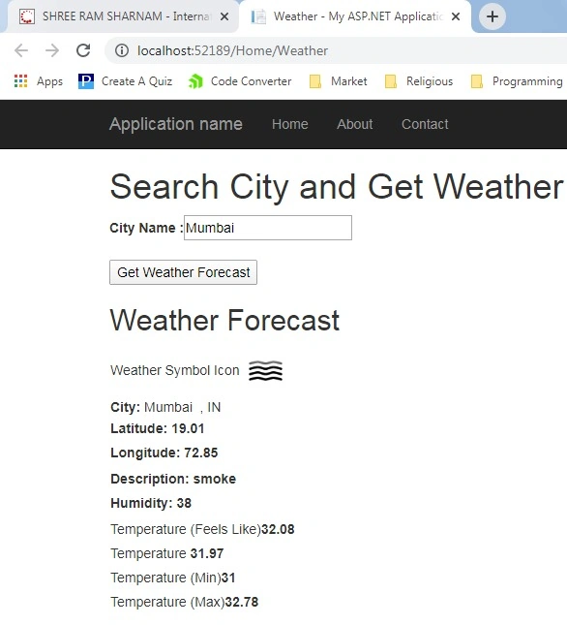Click the Weather Symbol Icon label

coord(175,370)
